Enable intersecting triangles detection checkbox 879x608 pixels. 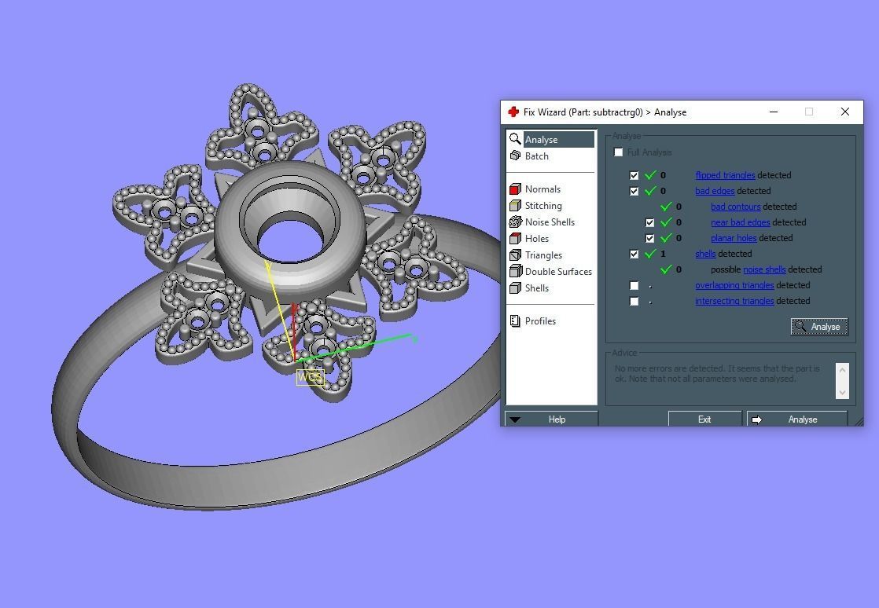click(x=634, y=301)
